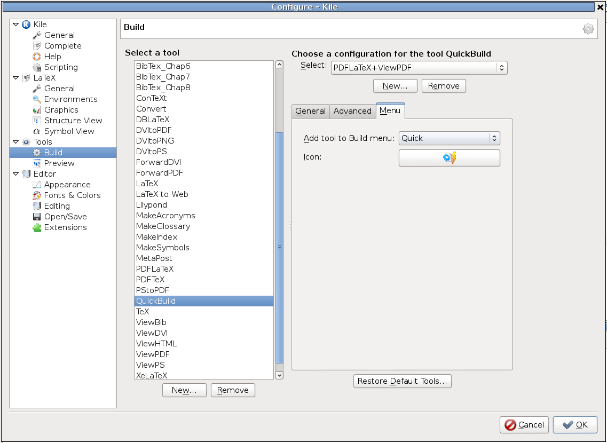Click the Preview TeX icon
The width and height of the screenshot is (607, 443).
pyautogui.click(x=37, y=163)
